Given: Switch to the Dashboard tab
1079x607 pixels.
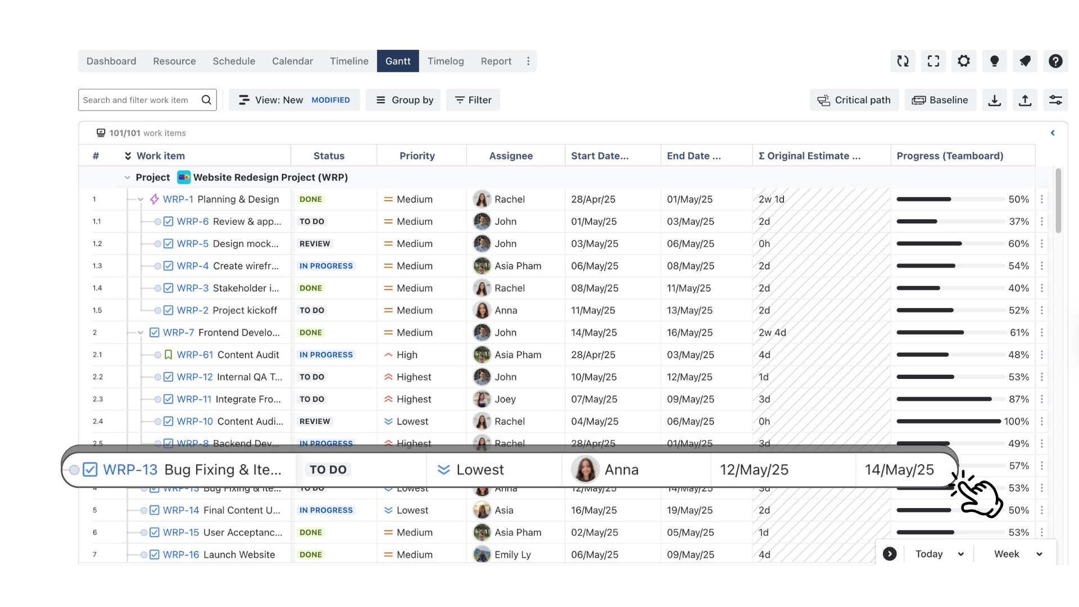Looking at the screenshot, I should click(x=111, y=61).
